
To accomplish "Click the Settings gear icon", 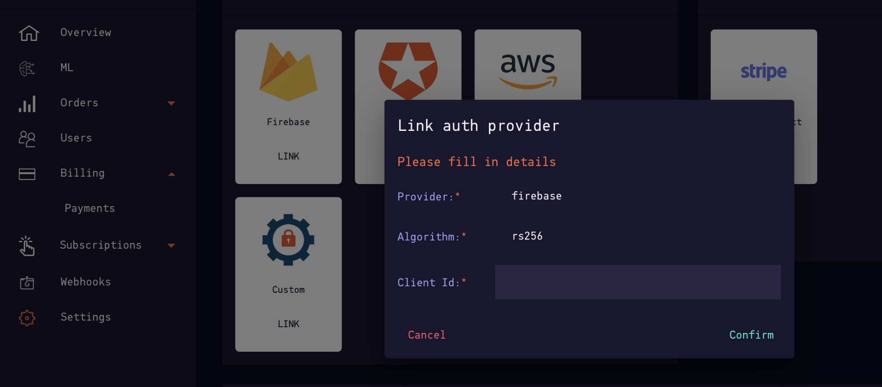I will (27, 317).
